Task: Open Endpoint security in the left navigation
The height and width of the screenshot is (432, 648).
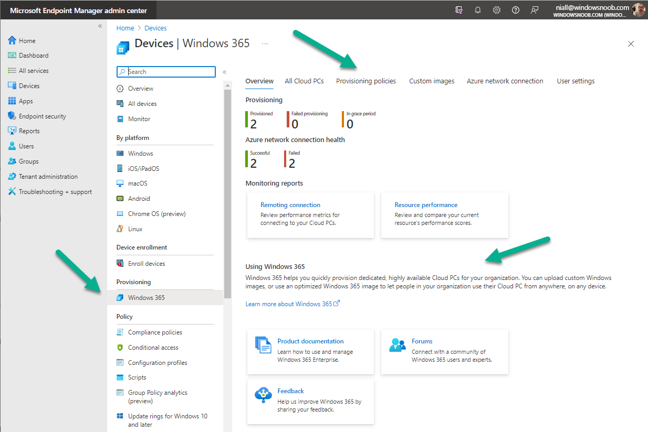Action: (x=37, y=116)
